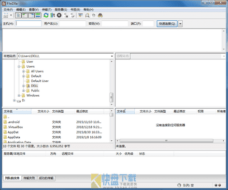228x190 pixels.
Task: Sort local list by 文件名 column
Action: click(x=17, y=111)
